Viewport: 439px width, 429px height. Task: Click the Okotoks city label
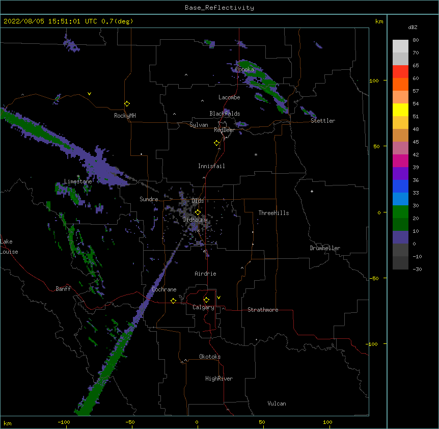[x=210, y=357]
